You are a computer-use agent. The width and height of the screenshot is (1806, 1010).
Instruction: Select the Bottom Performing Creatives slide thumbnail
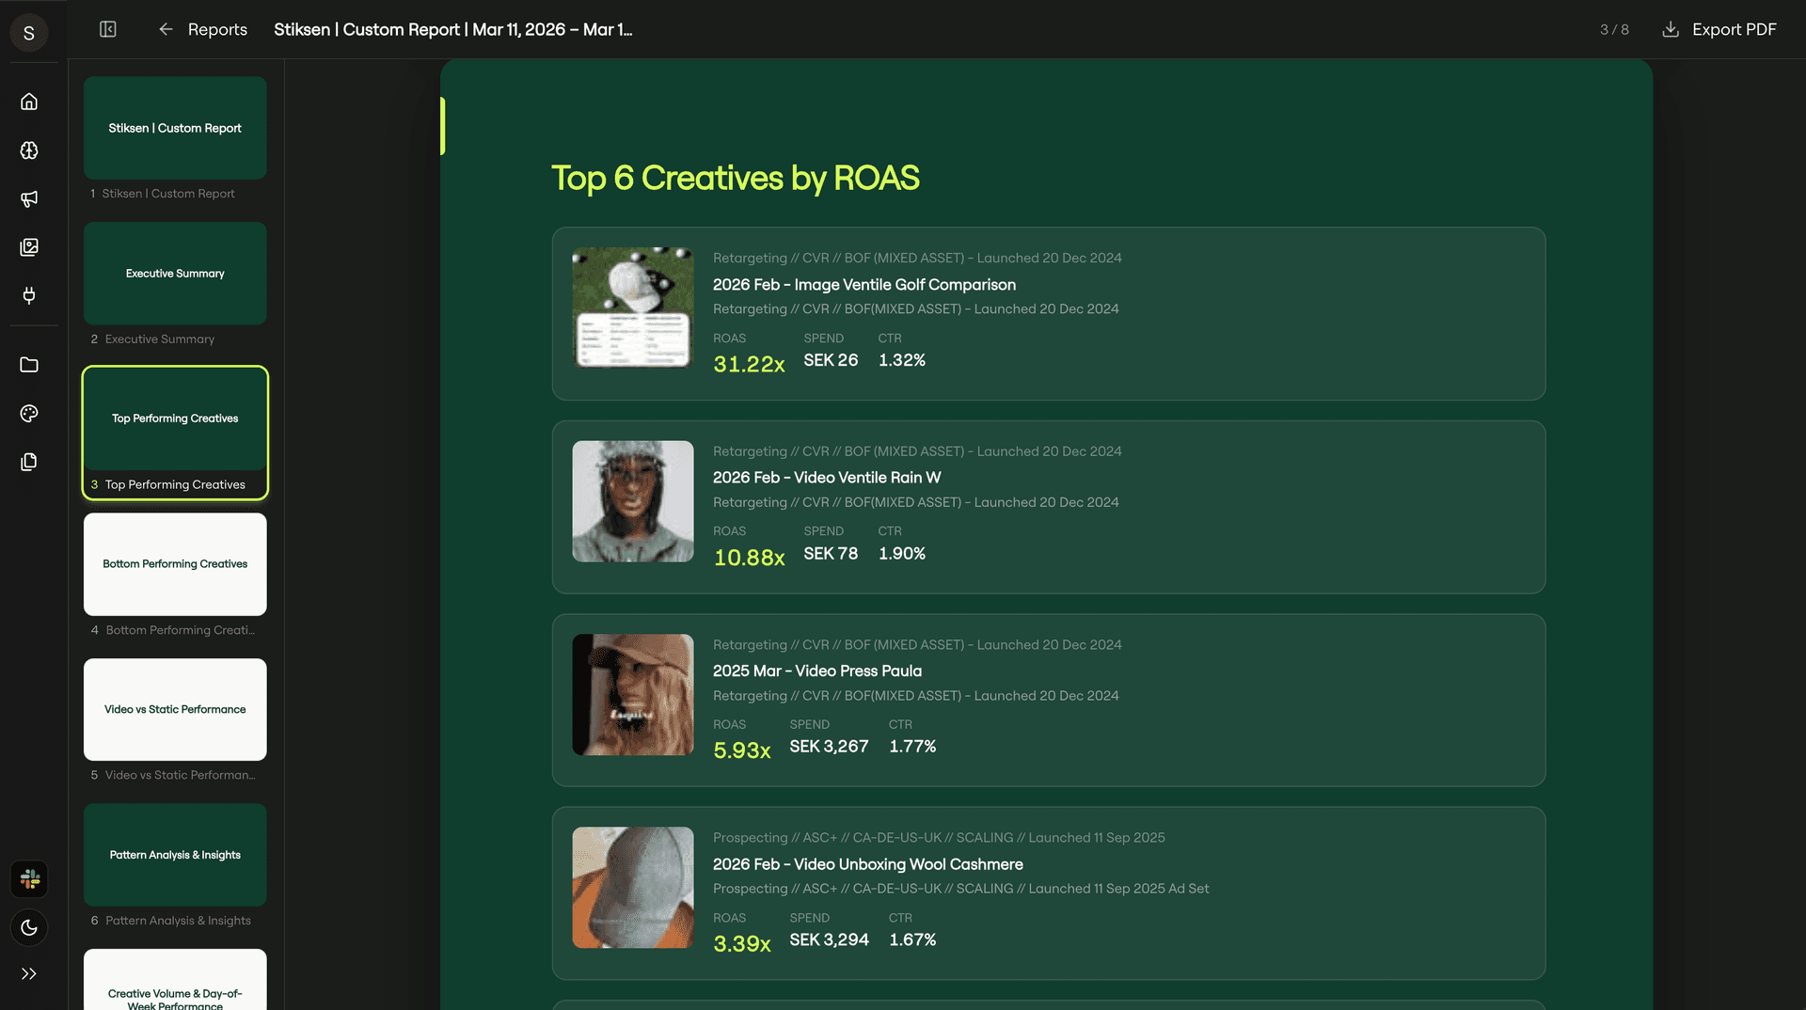[175, 564]
